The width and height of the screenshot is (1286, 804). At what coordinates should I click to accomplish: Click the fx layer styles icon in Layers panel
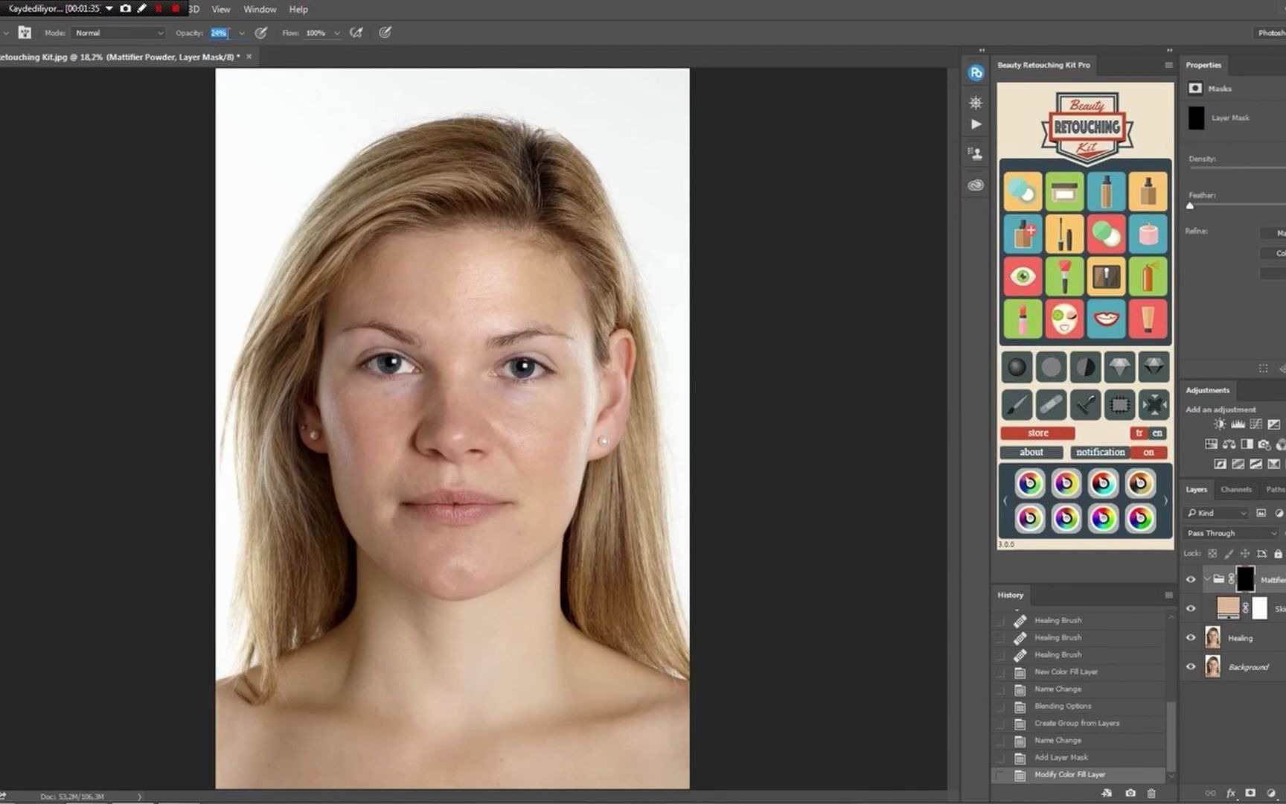coord(1232,794)
